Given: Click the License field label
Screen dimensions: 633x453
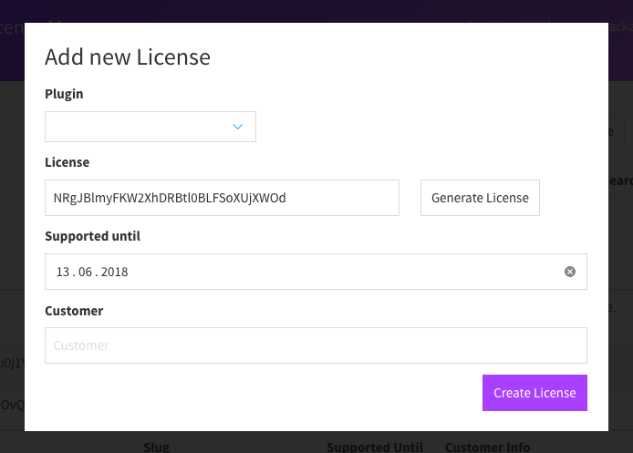Looking at the screenshot, I should coord(67,162).
